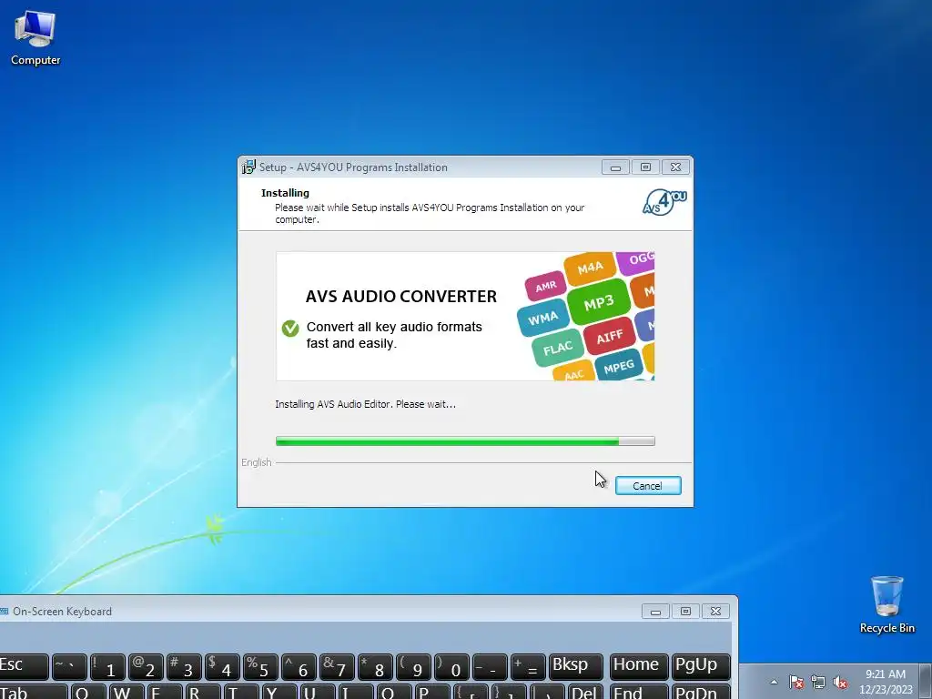Tap the 5 key on On-Screen Keyboard
The width and height of the screenshot is (932, 699).
pyautogui.click(x=260, y=667)
